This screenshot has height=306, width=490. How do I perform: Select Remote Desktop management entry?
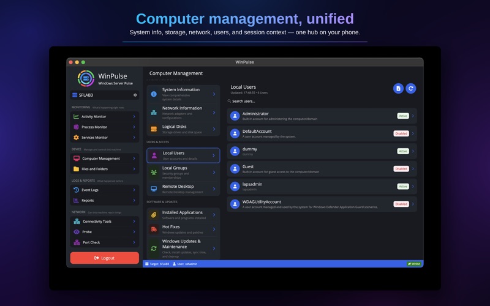[183, 188]
